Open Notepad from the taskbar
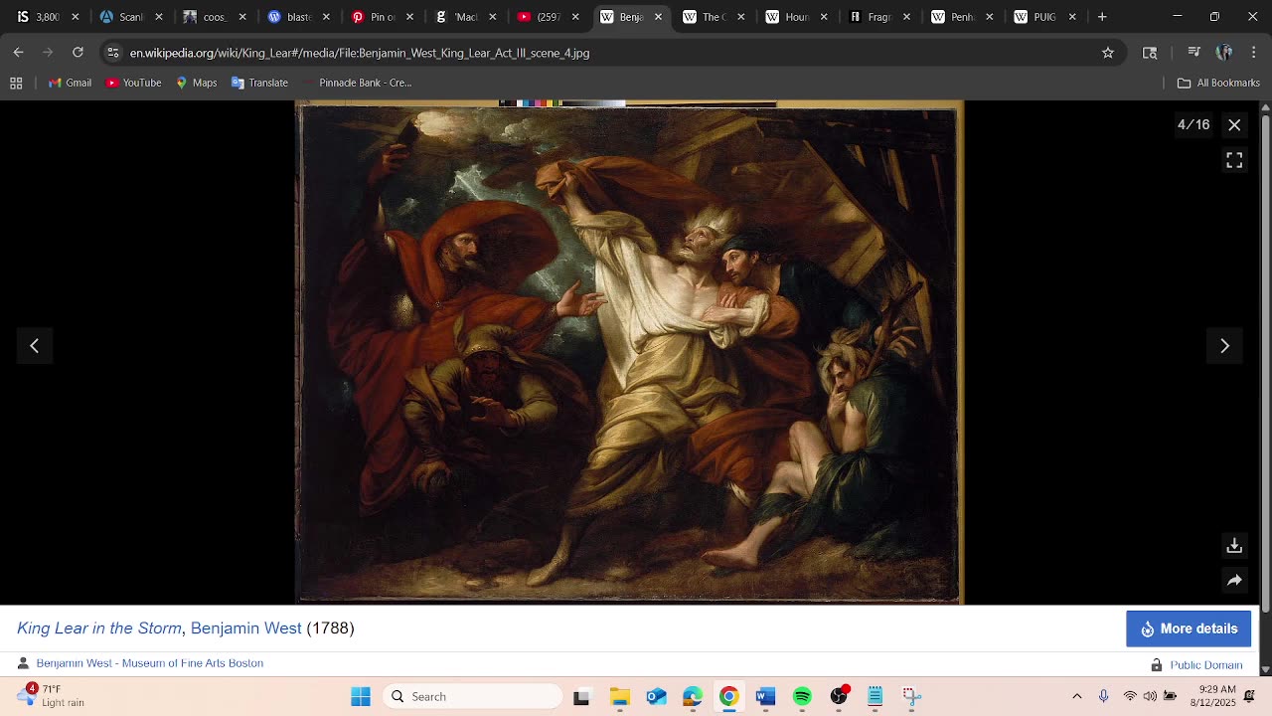1272x716 pixels. click(875, 697)
